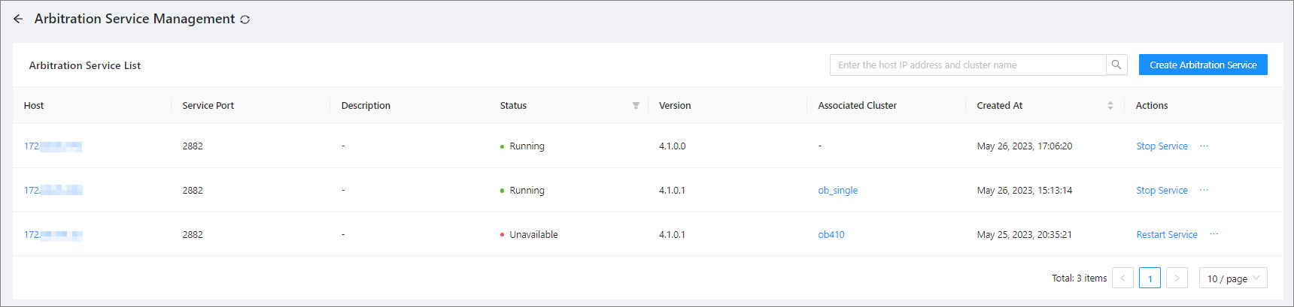Open more actions for ob410 row
Viewport: 1294px width, 307px height.
[1214, 235]
